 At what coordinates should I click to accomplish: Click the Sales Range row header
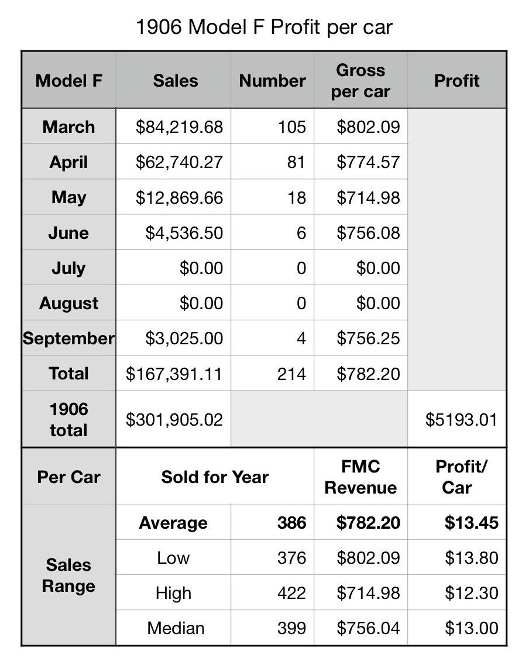[68, 576]
